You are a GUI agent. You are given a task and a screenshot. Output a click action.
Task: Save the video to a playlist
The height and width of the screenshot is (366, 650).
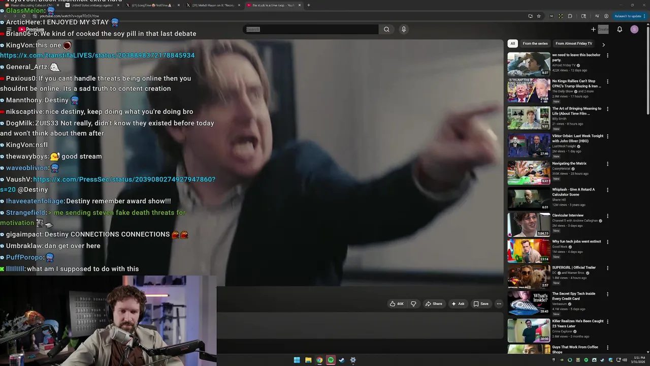(481, 304)
